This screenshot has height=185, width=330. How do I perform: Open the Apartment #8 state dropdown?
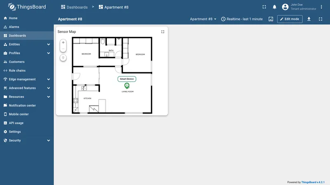(203, 19)
